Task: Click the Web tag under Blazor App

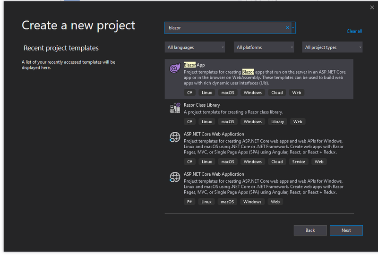Action: pyautogui.click(x=297, y=93)
